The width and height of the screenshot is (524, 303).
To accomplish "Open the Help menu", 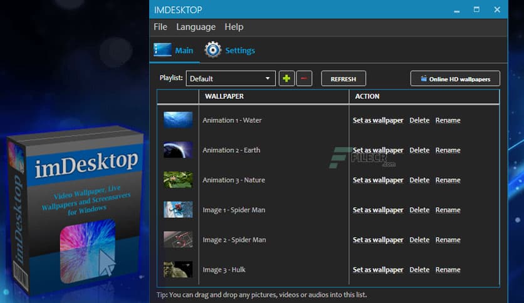I will 234,27.
